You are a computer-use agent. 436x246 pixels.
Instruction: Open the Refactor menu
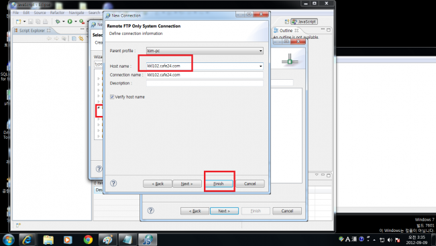[x=57, y=13]
